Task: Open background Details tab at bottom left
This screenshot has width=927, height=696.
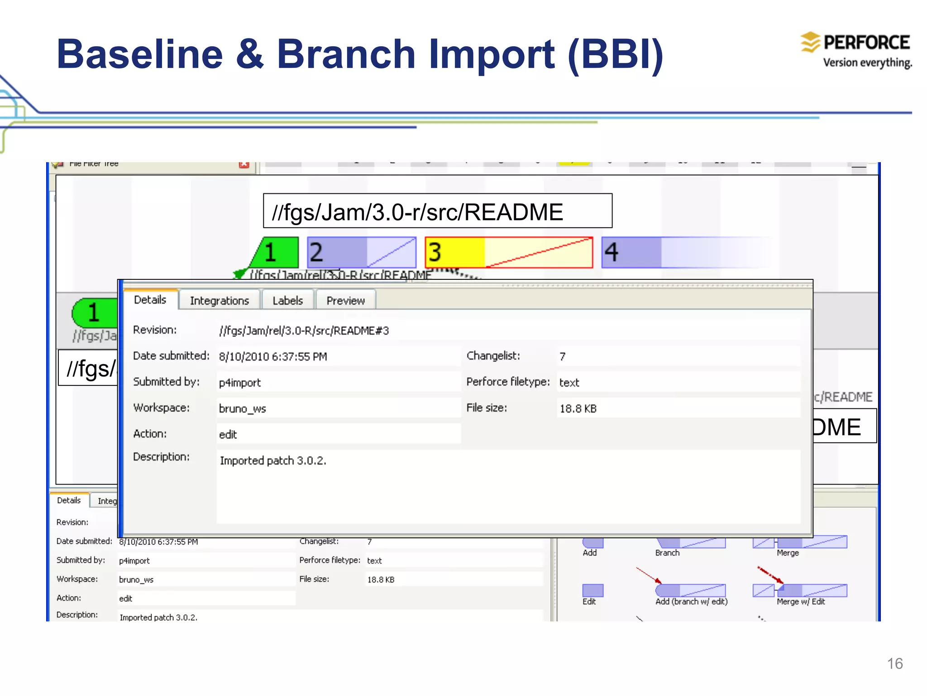Action: [x=69, y=500]
